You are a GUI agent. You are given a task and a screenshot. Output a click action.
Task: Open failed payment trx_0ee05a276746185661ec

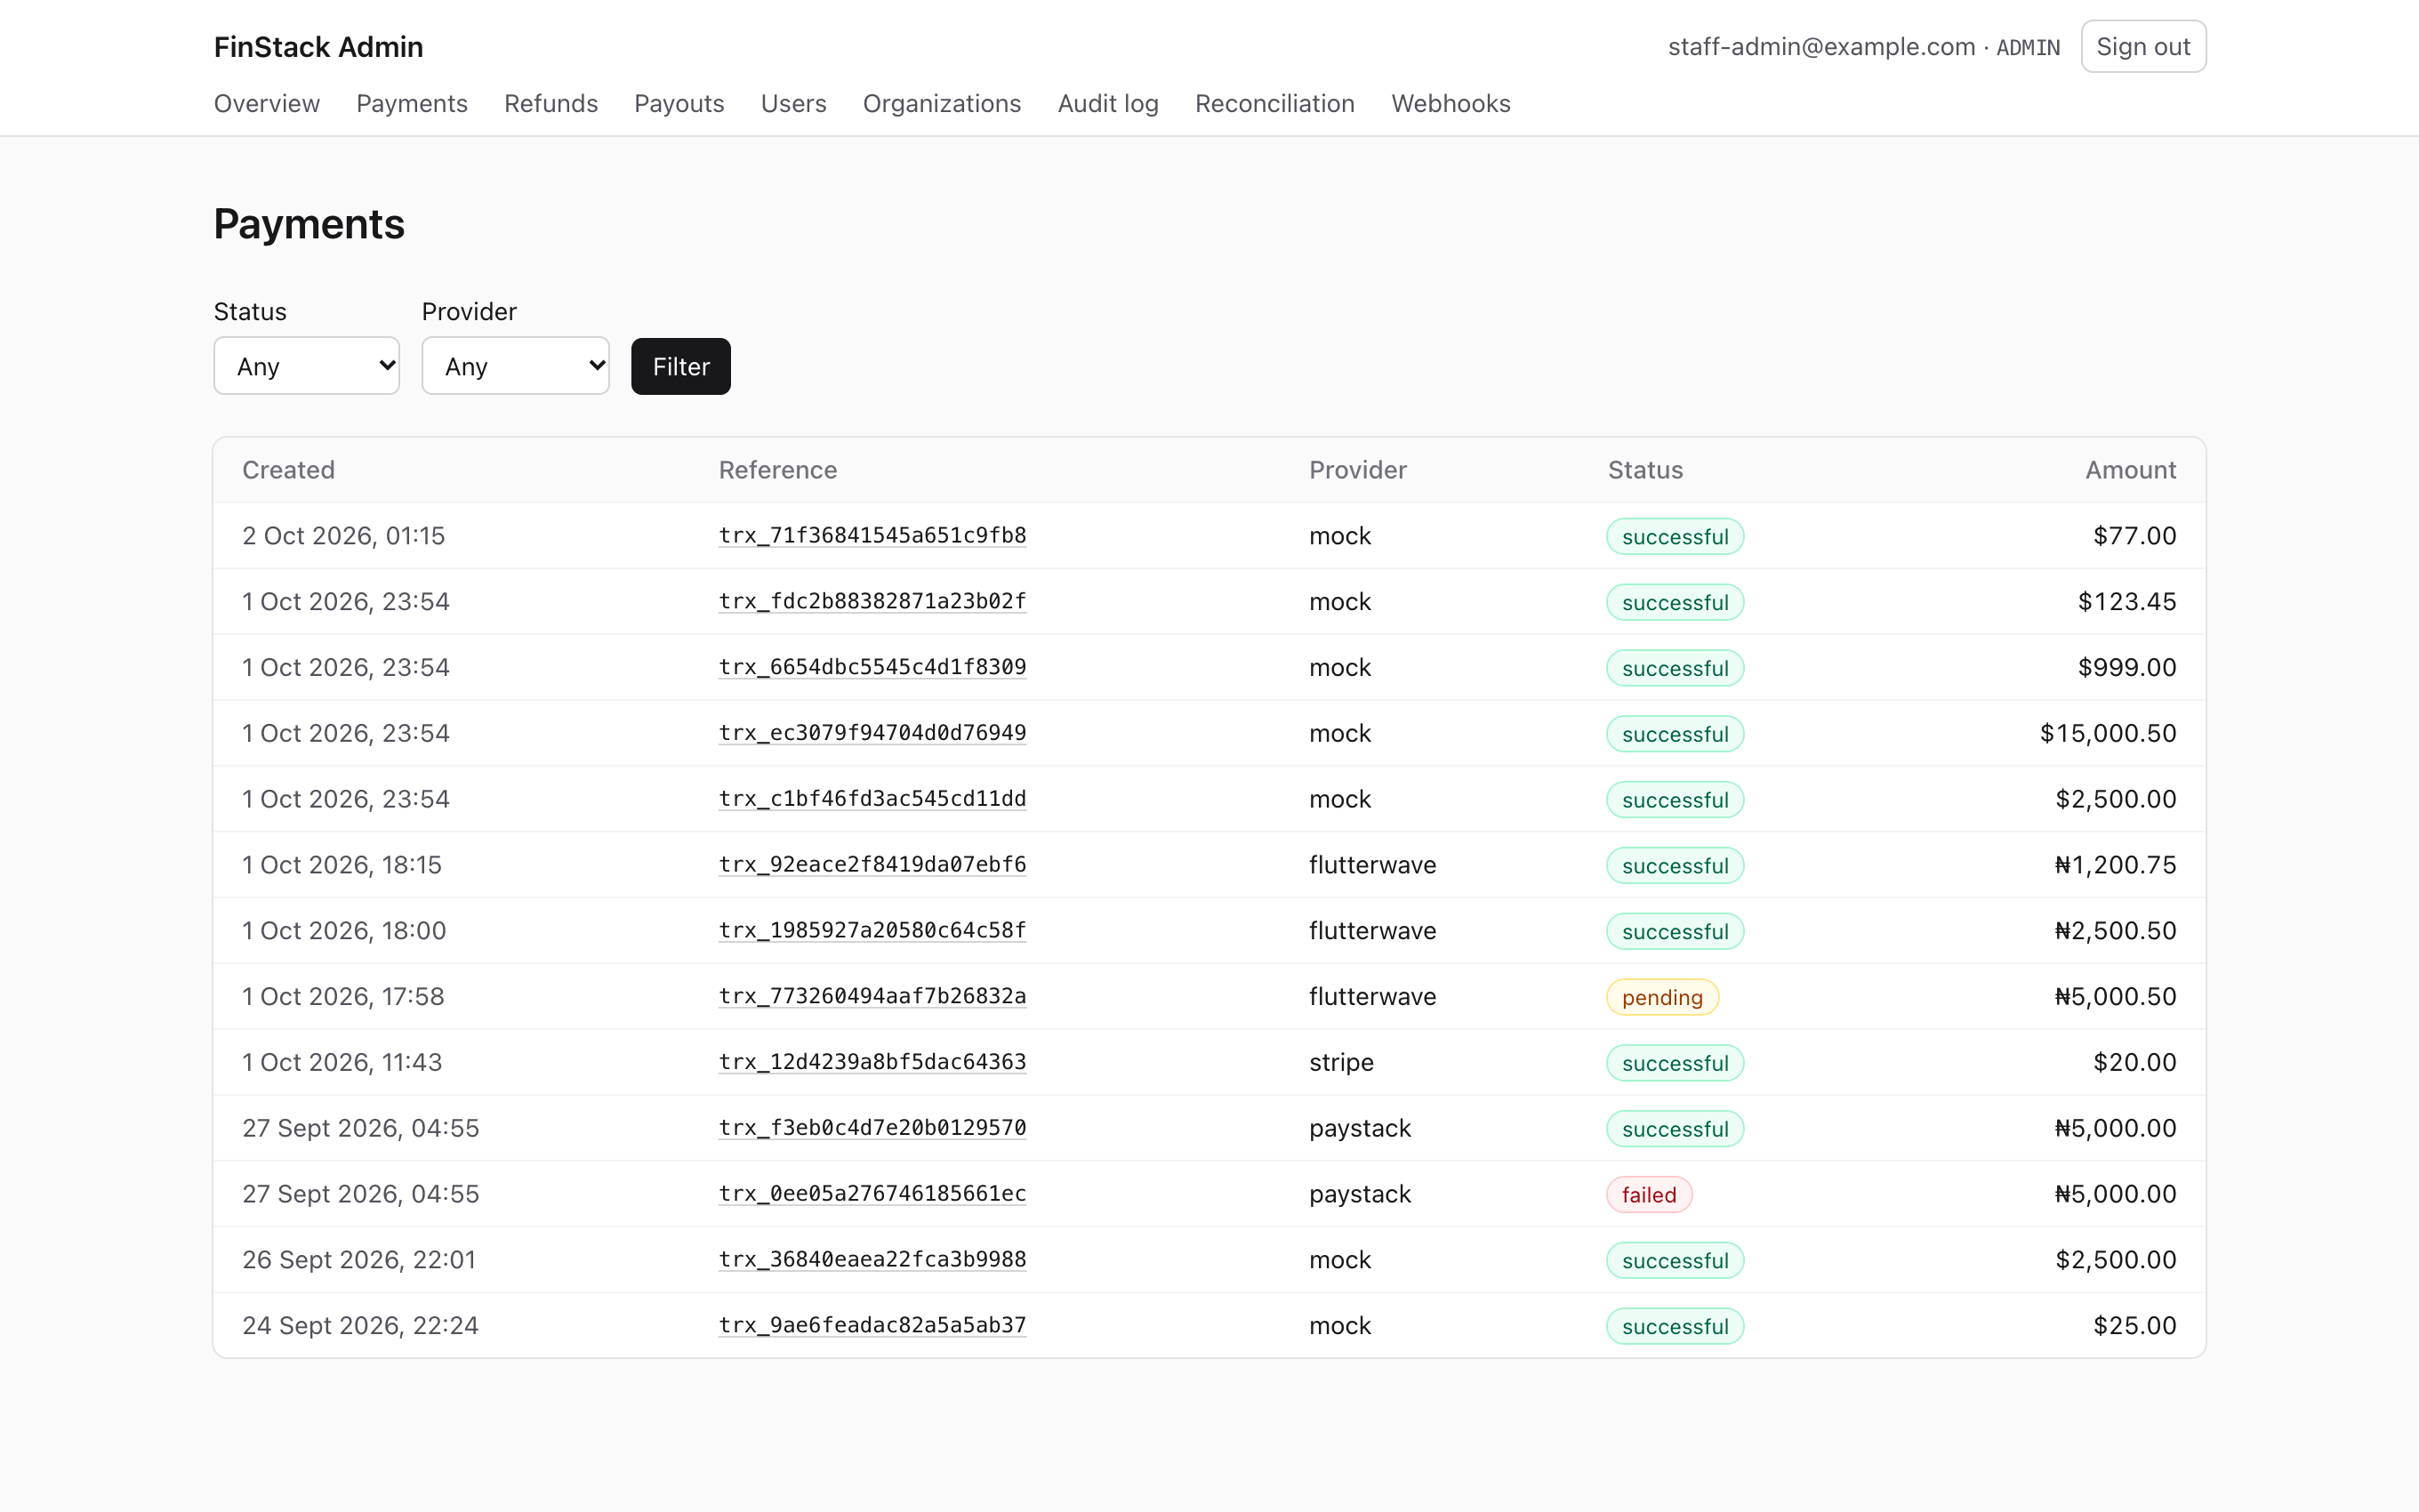coord(872,1194)
